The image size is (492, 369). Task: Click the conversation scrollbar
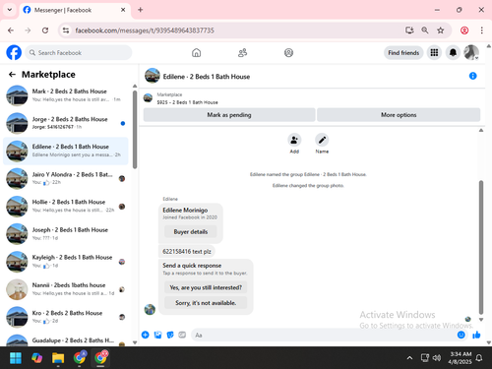coord(481,248)
